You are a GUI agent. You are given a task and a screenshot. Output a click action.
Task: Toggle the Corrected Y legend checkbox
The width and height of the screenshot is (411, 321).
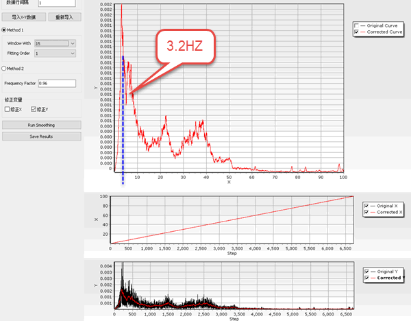(367, 278)
